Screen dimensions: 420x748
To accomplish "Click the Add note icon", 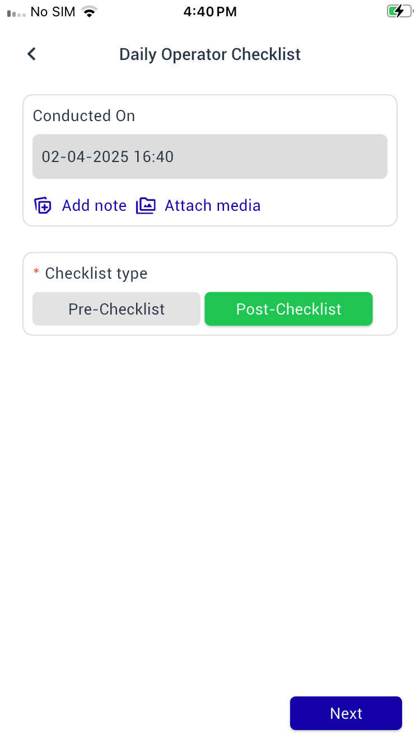I will 43,206.
